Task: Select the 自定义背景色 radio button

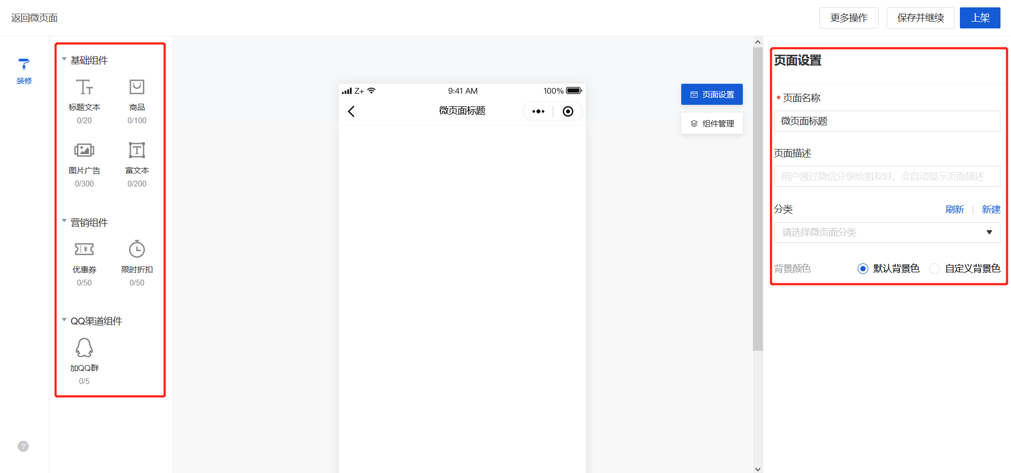Action: coord(935,269)
